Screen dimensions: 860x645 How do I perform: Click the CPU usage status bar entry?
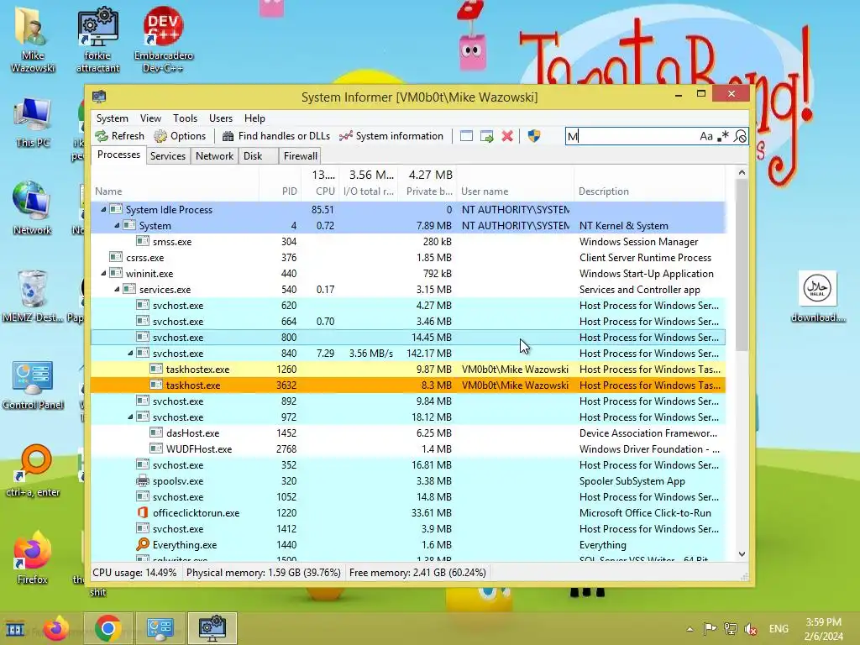click(x=135, y=573)
